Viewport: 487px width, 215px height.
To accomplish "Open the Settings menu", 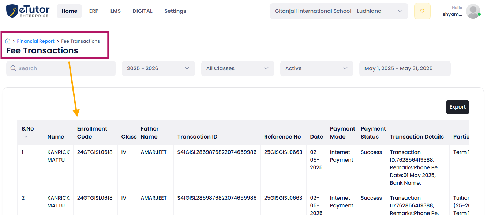I will click(175, 11).
